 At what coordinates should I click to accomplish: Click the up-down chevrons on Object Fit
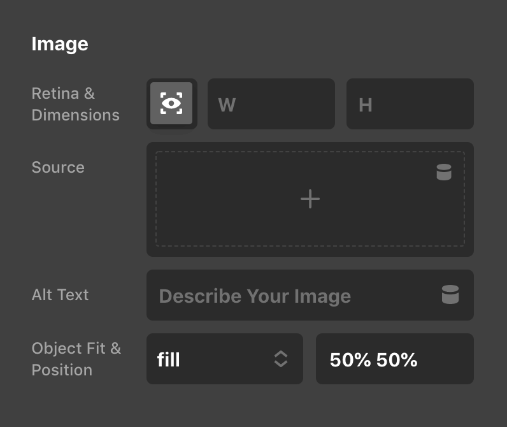281,359
